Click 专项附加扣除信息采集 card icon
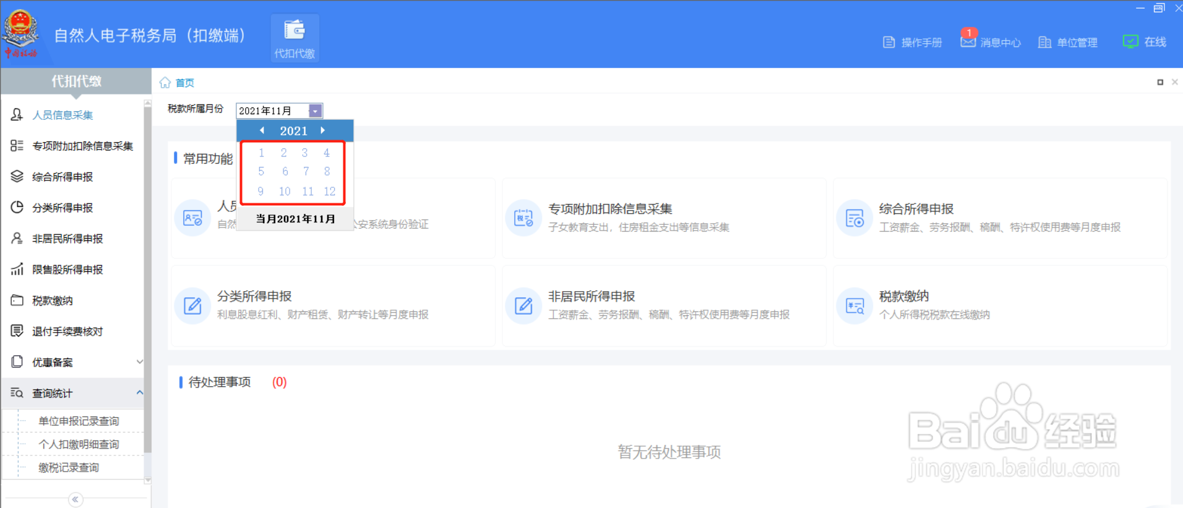Screen dimensions: 1183x508 [523, 218]
